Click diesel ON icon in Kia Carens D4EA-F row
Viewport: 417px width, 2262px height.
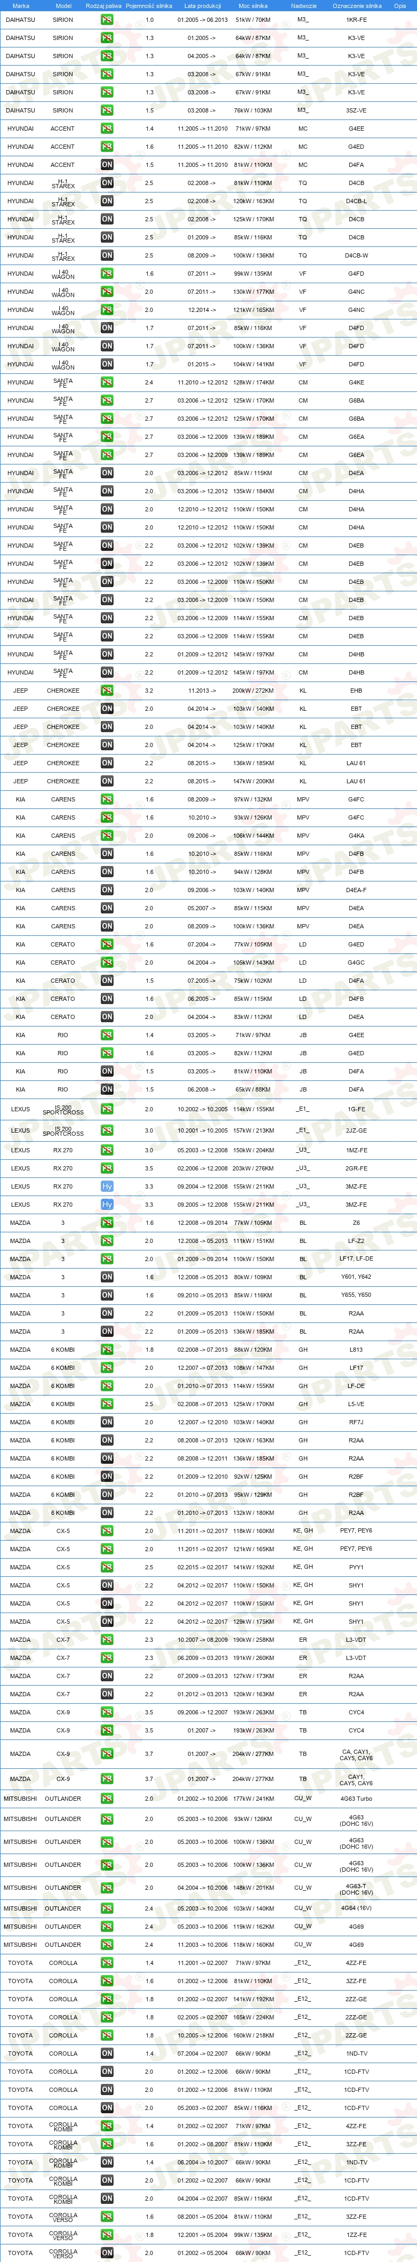pyautogui.click(x=106, y=889)
